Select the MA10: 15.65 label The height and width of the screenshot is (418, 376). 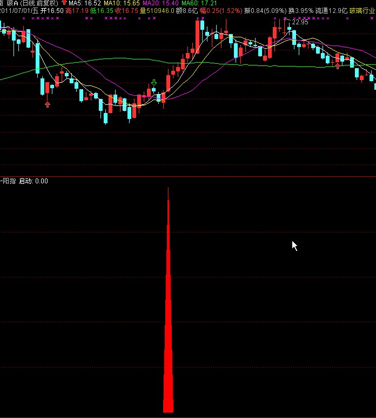[122, 3]
